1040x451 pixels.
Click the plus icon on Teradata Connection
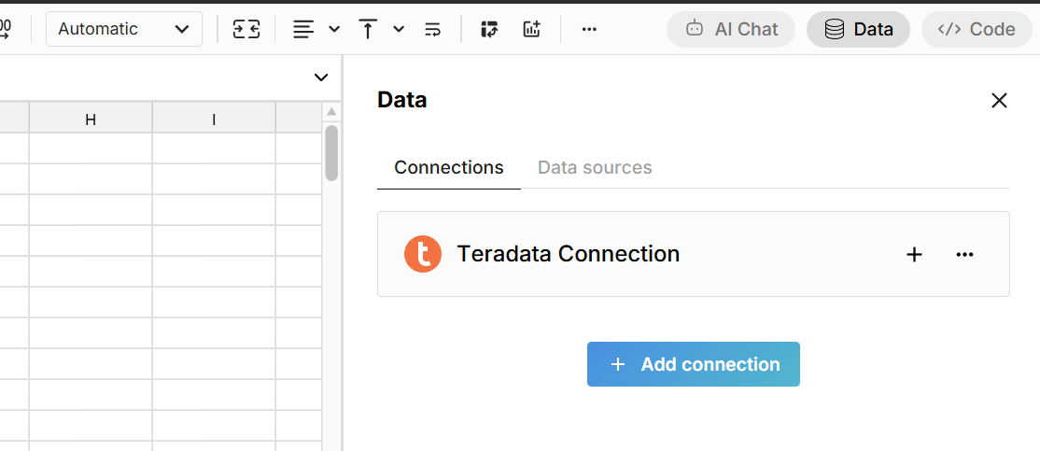pos(915,254)
